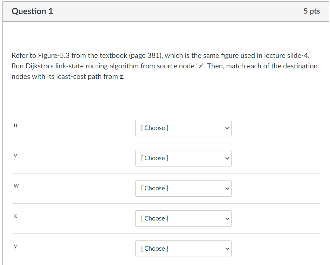Click the Question 1 header text

coord(32,11)
